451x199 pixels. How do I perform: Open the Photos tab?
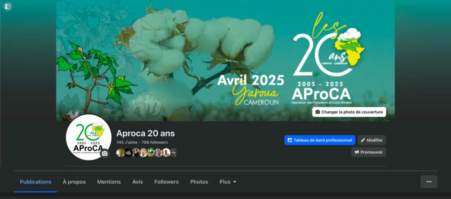(199, 182)
